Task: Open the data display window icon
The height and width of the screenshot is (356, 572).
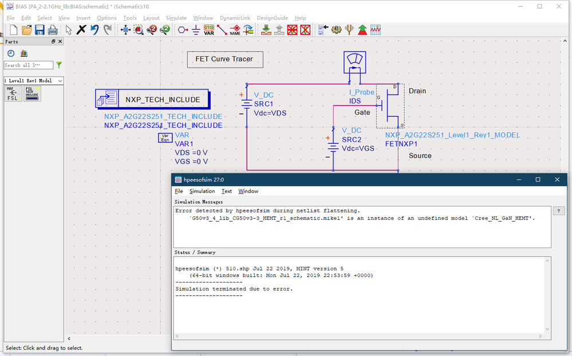Action: pyautogui.click(x=376, y=30)
